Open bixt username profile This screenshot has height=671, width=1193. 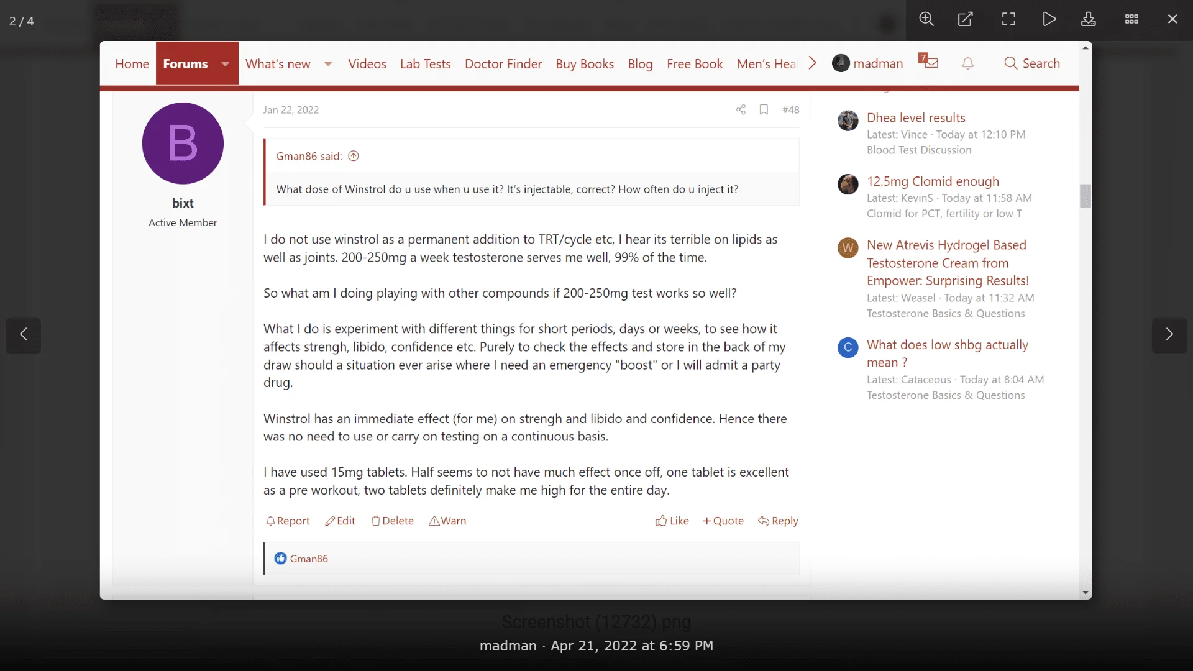click(183, 203)
